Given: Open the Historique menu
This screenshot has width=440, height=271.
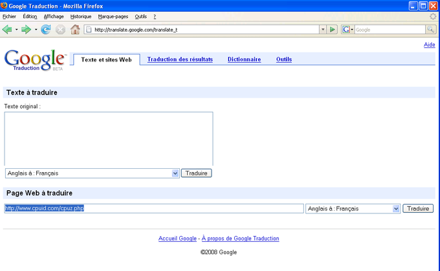Looking at the screenshot, I should click(81, 17).
